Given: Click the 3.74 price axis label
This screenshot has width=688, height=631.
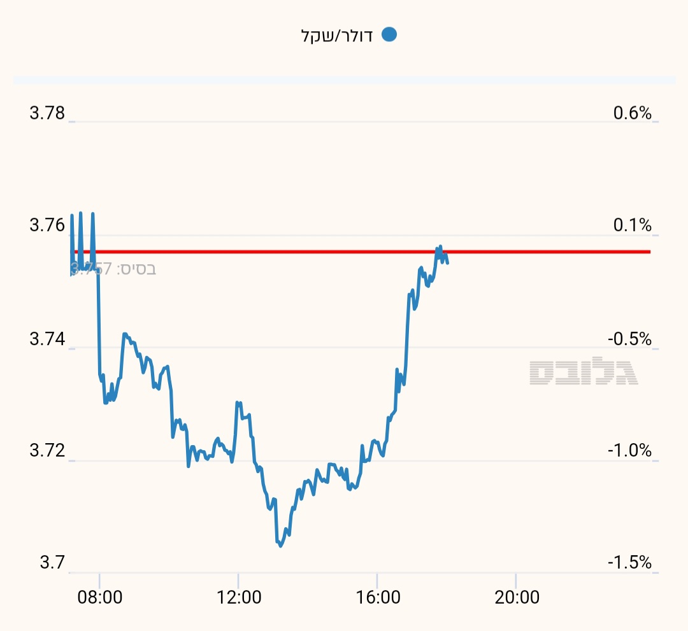Looking at the screenshot, I should [x=47, y=339].
